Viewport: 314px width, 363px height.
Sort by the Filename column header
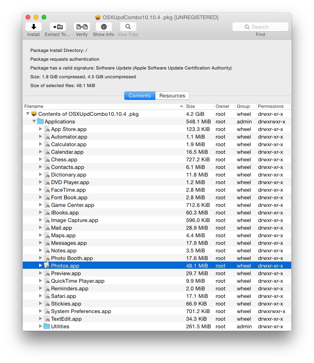103,106
